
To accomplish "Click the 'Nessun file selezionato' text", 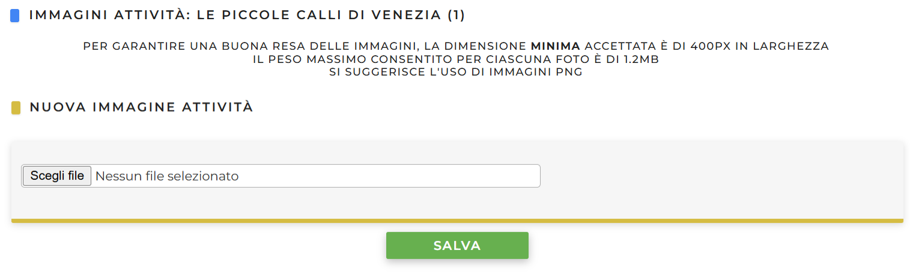I will click(x=167, y=176).
